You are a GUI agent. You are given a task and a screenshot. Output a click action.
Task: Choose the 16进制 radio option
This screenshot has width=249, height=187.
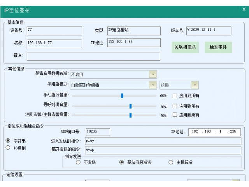8,148
